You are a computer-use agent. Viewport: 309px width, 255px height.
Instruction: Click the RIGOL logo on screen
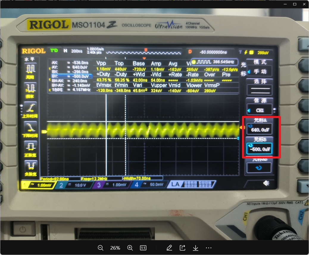tap(34, 51)
